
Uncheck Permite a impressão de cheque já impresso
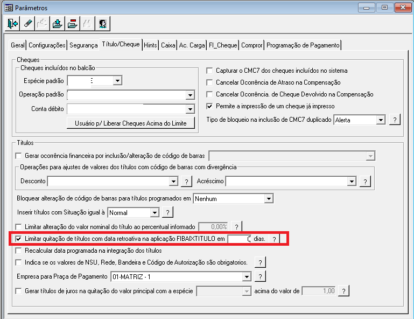tap(209, 106)
